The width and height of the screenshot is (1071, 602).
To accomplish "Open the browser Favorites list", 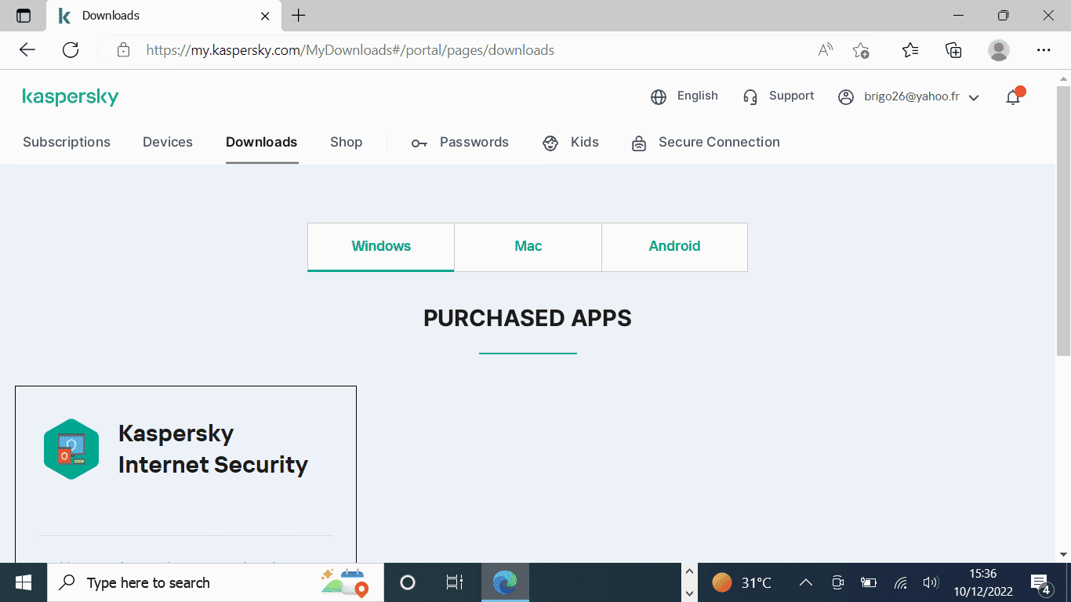I will pos(910,50).
